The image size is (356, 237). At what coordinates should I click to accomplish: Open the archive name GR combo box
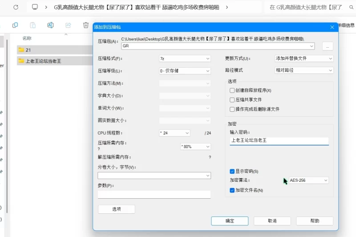(218, 46)
